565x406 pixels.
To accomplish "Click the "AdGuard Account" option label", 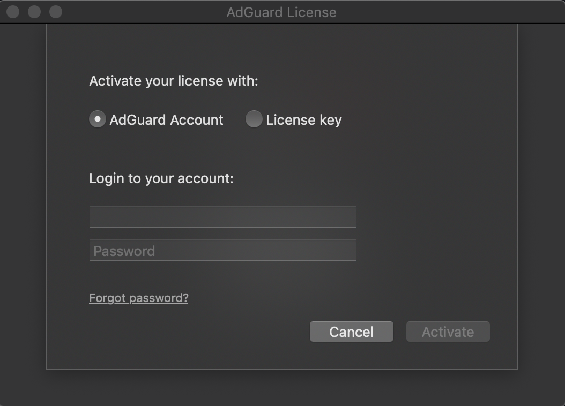I will click(x=166, y=120).
